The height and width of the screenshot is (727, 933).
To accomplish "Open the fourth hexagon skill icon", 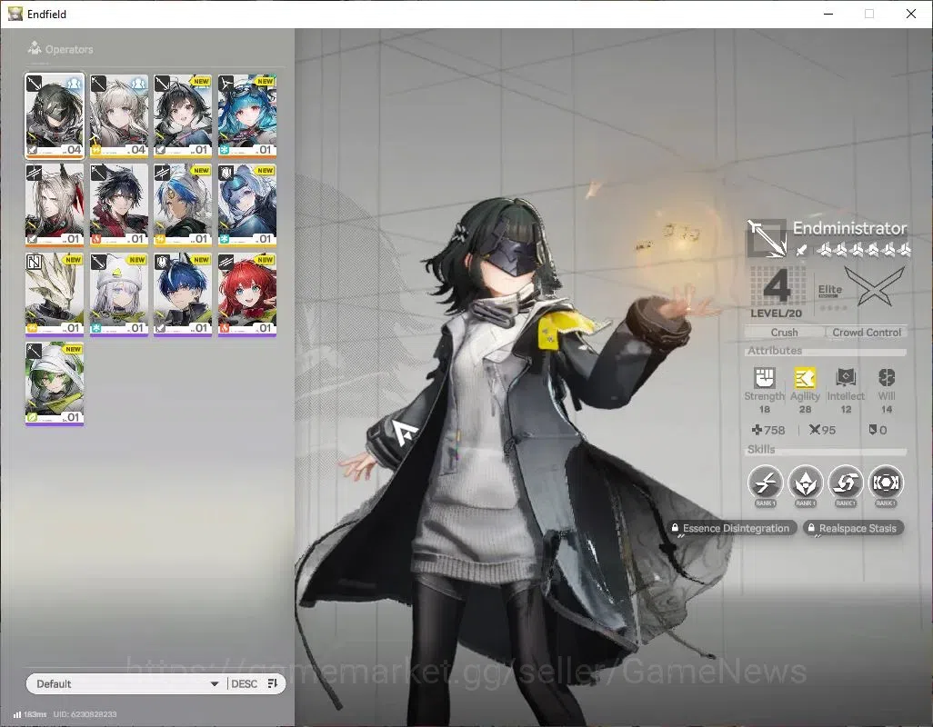I will pos(886,482).
